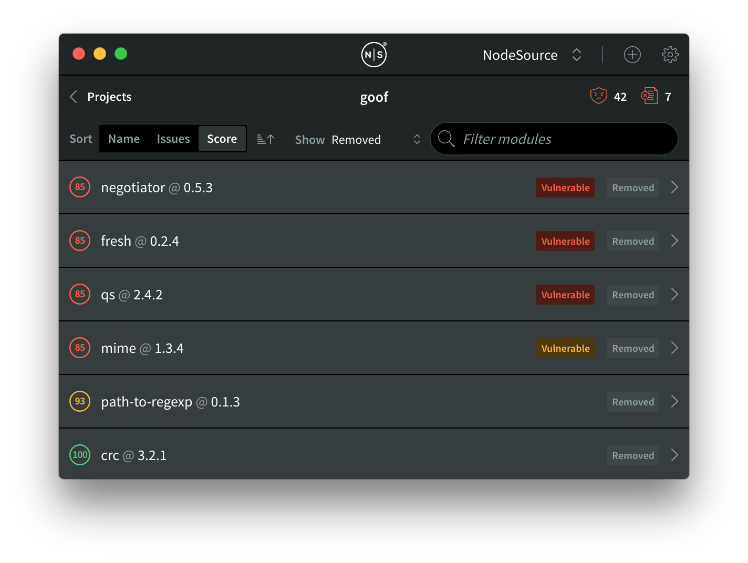Maximize the window with the green button
The width and height of the screenshot is (748, 563).
click(121, 54)
